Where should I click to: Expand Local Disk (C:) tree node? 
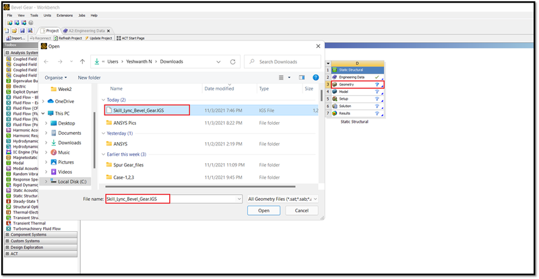pos(46,181)
